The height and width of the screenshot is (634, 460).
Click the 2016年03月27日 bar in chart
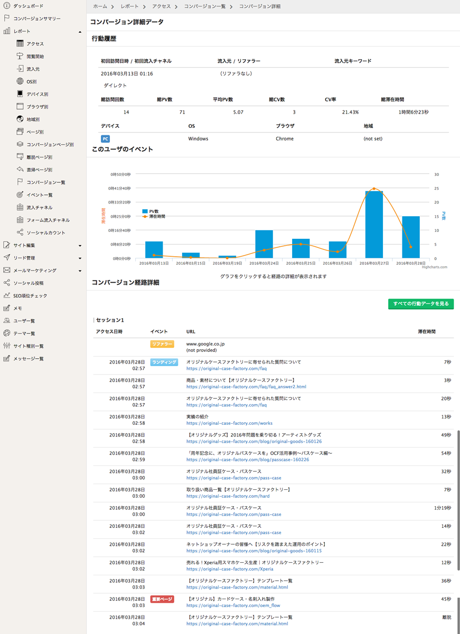point(374,225)
